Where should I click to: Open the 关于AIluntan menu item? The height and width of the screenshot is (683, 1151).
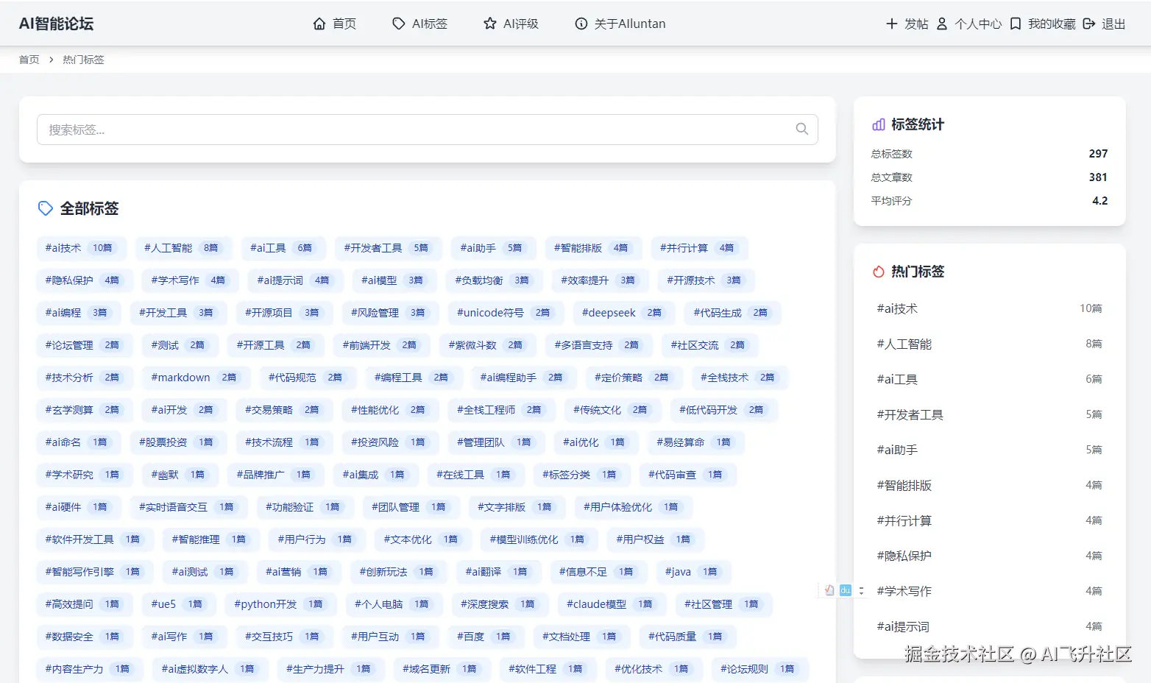tap(620, 24)
